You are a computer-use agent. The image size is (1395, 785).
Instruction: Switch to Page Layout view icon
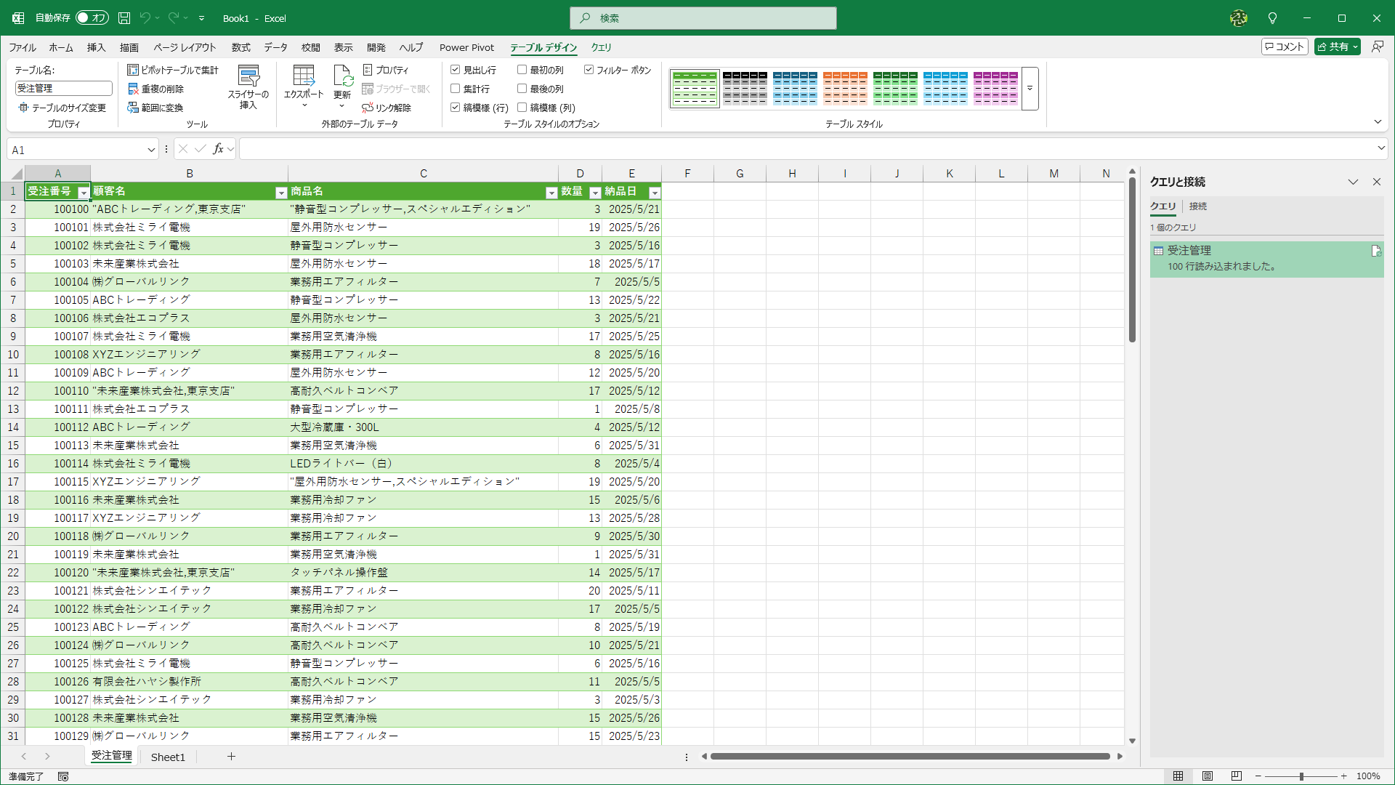click(x=1208, y=776)
